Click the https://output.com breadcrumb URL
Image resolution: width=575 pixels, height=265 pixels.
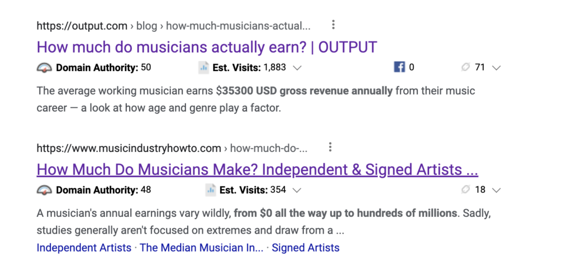click(x=82, y=26)
